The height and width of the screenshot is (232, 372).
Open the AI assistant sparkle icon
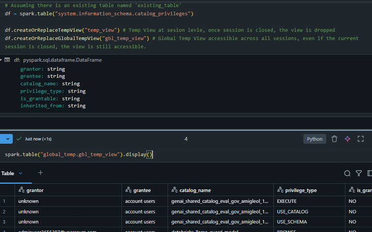point(348,139)
